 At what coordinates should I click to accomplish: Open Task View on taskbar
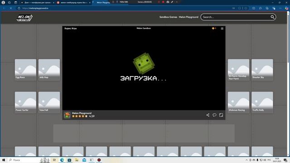[x=54, y=160]
